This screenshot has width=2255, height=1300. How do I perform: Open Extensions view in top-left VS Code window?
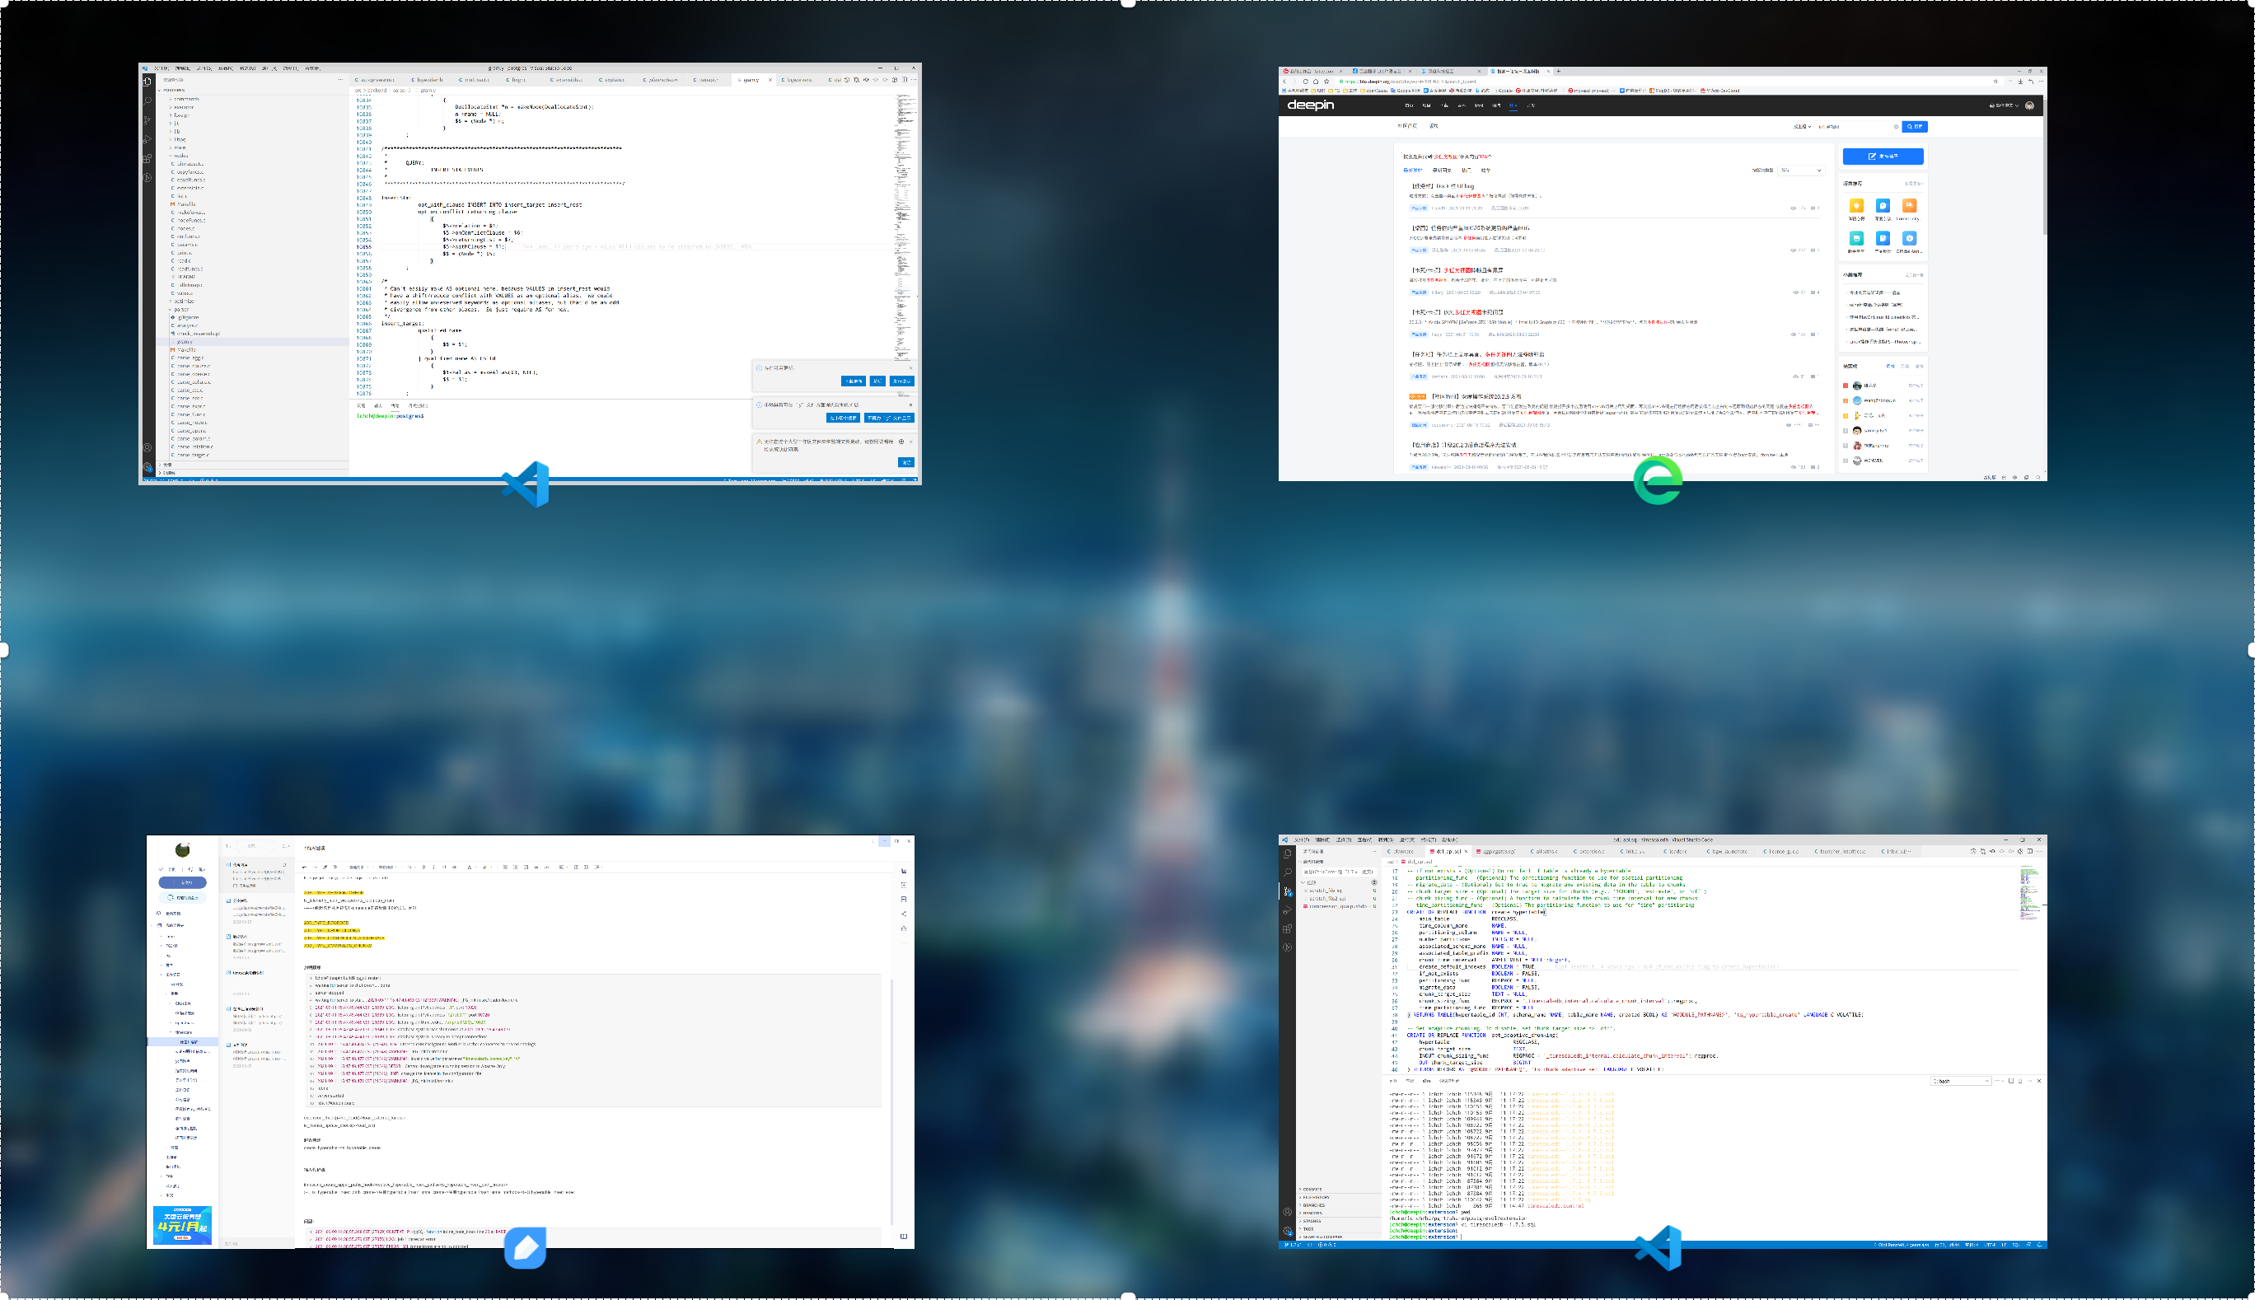coord(147,159)
